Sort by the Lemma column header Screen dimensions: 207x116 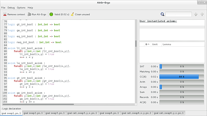(x=167, y=44)
